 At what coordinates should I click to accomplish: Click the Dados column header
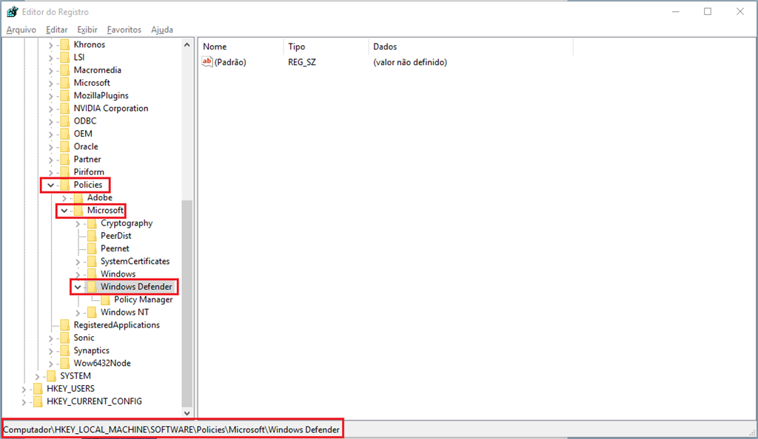(471, 47)
